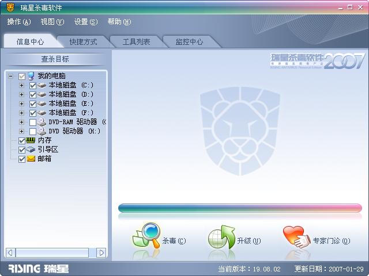This screenshot has width=369, height=276.
Task: Switch to the 工具列表 tab
Action: [x=136, y=42]
